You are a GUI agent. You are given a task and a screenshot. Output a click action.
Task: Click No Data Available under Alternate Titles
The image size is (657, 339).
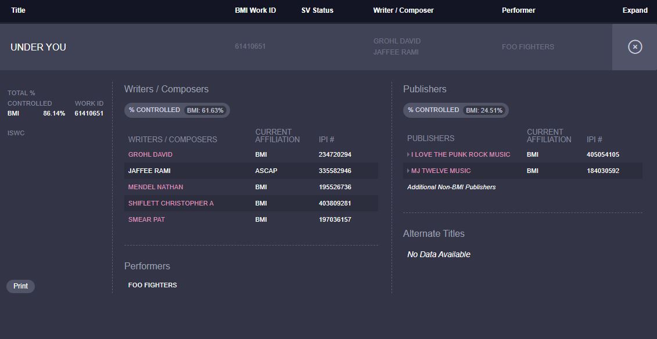[439, 254]
